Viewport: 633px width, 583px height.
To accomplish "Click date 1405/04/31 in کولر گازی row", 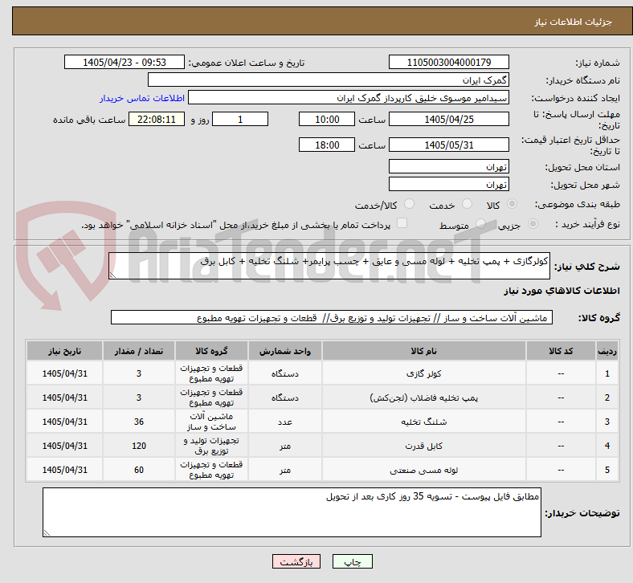I will pyautogui.click(x=65, y=373).
